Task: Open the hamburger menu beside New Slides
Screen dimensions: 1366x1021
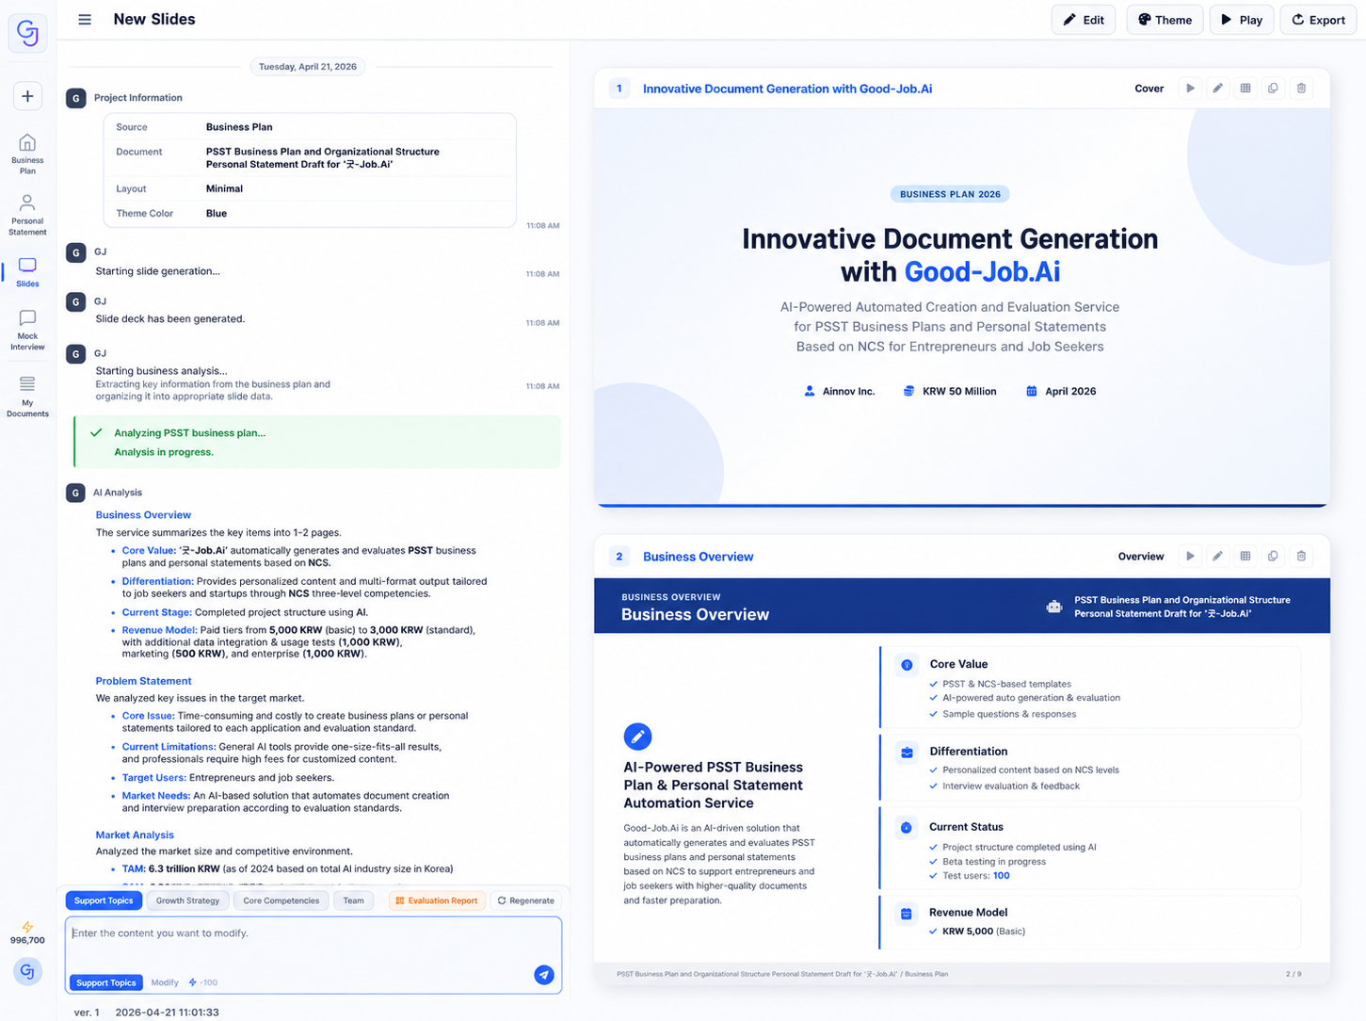Action: coord(85,19)
